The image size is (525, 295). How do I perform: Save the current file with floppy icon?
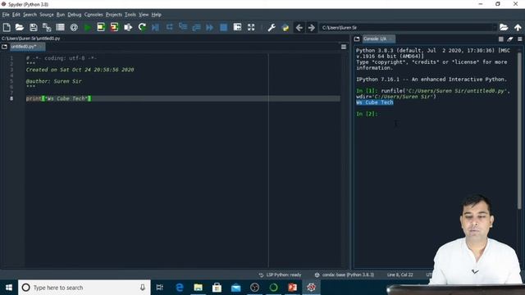coord(33,27)
